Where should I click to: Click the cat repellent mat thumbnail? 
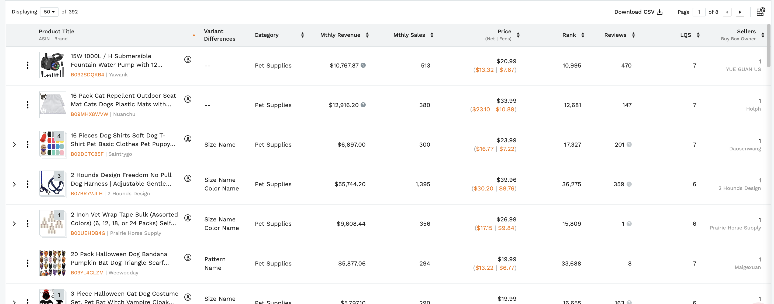[53, 105]
